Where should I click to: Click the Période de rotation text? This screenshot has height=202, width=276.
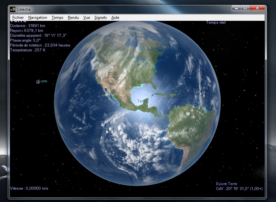[x=40, y=45]
